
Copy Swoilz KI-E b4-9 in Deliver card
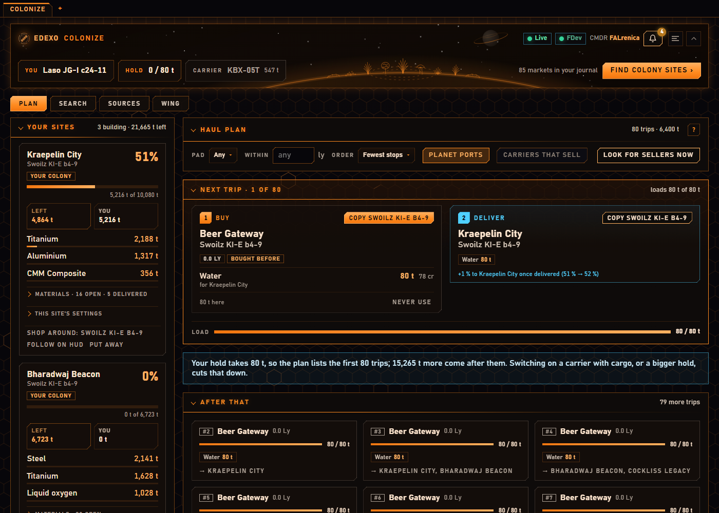647,218
